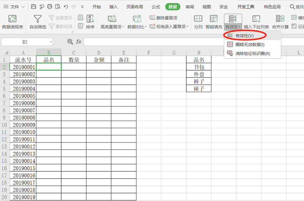The image size is (304, 201).
Task: Select 有效性(V) from the dropdown menu
Action: (x=252, y=36)
